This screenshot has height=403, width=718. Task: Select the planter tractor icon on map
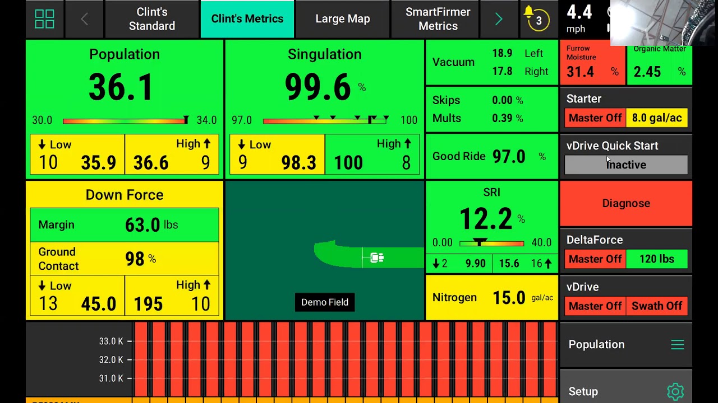[x=376, y=257]
